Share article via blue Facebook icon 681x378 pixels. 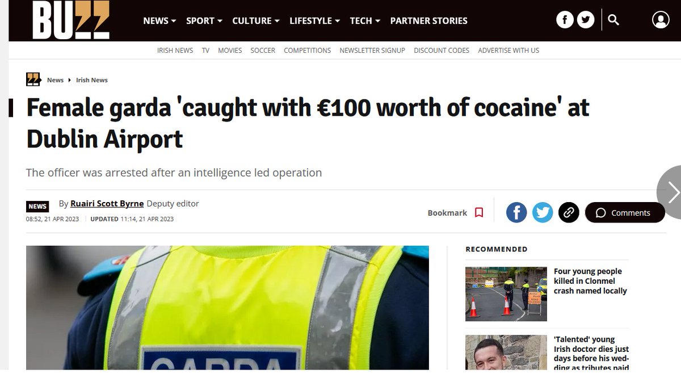click(516, 212)
